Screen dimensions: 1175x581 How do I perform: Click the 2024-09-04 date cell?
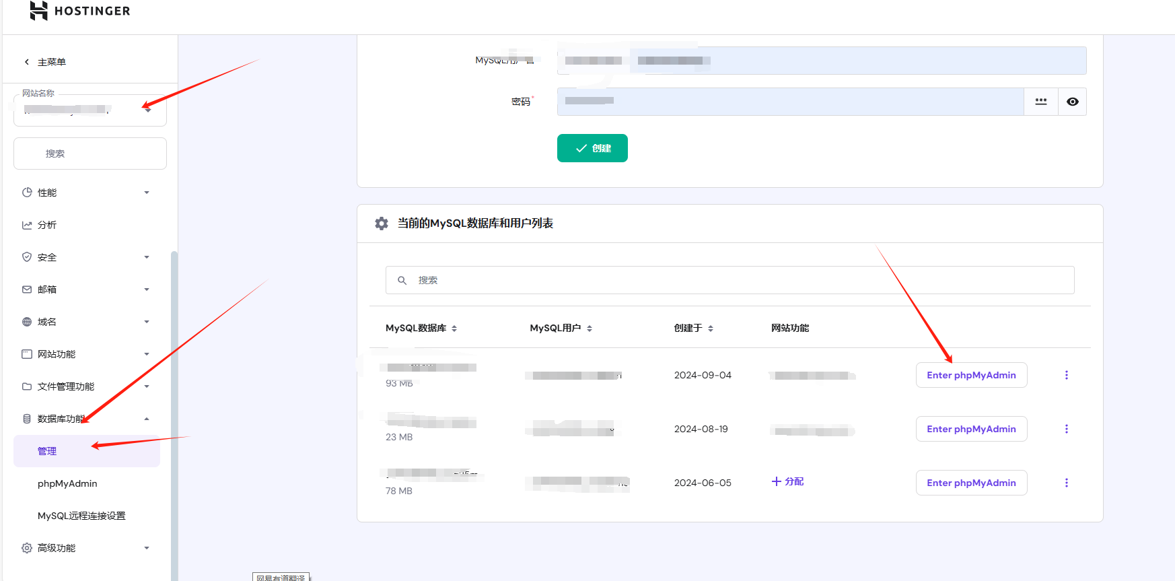(703, 375)
